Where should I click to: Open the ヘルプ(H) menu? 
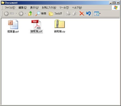coord(77,8)
